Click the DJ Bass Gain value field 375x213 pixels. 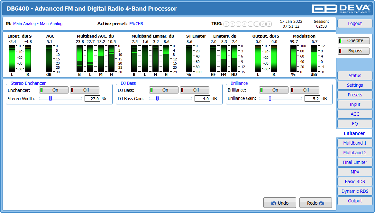[x=202, y=99]
